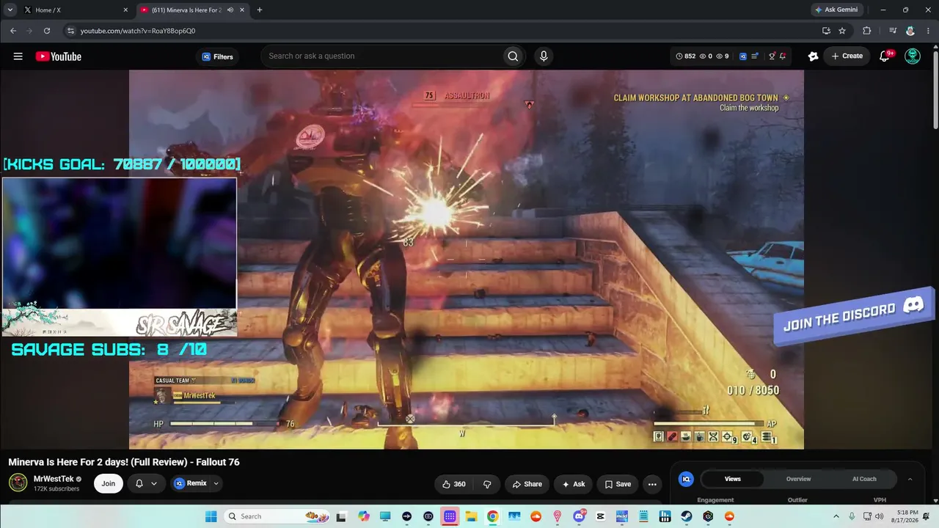Collapse the vidIQ stats panel chevron
Screen dimensions: 939x528
point(910,479)
